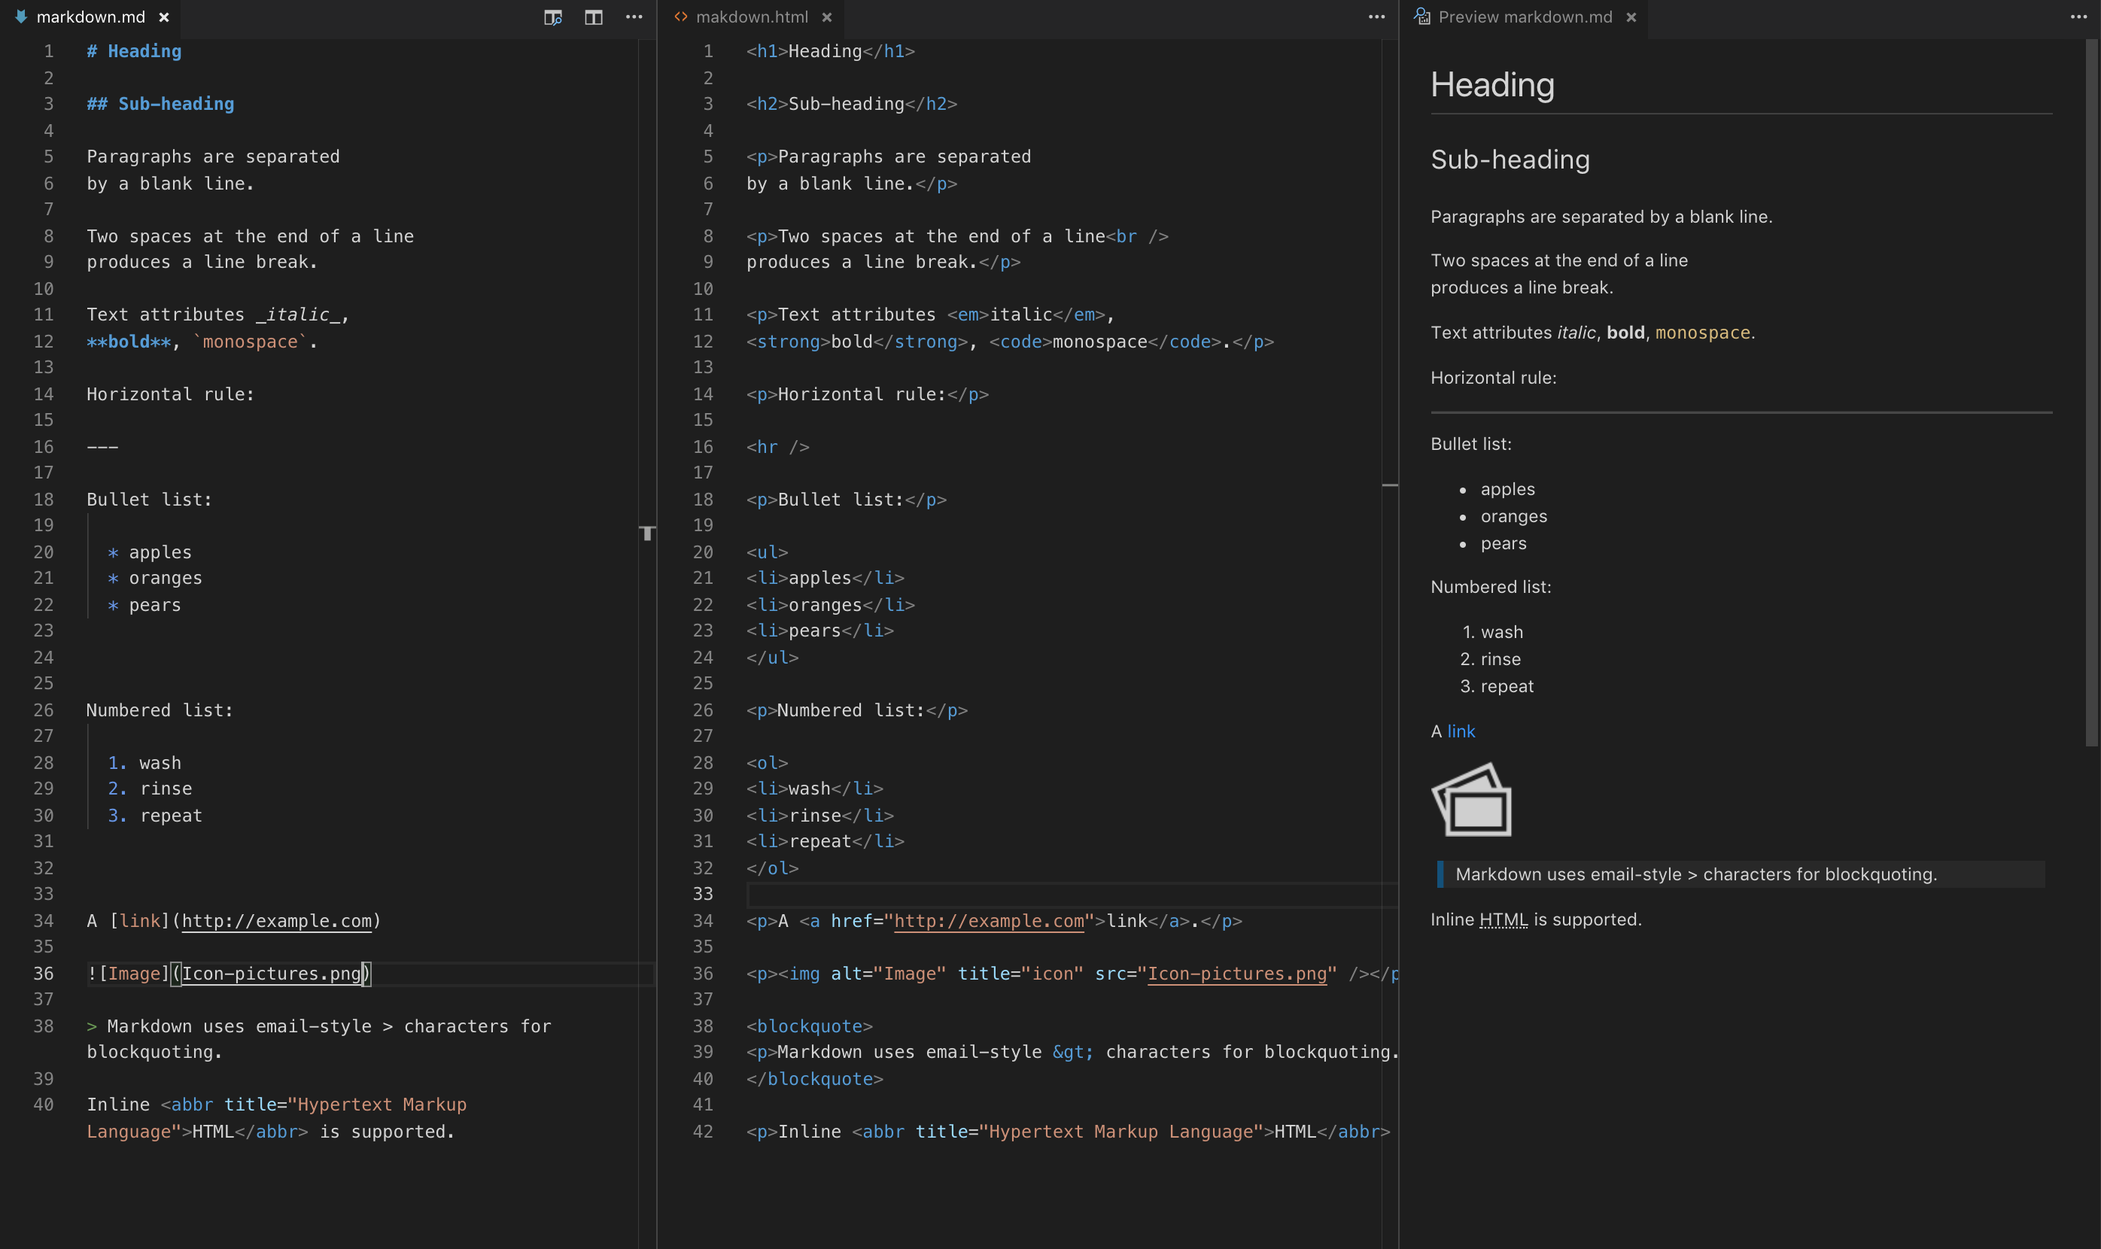The image size is (2101, 1249).
Task: Close the Preview markdown.md tab
Action: click(1631, 17)
